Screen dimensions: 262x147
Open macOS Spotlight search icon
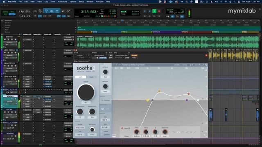[x=235, y=2]
